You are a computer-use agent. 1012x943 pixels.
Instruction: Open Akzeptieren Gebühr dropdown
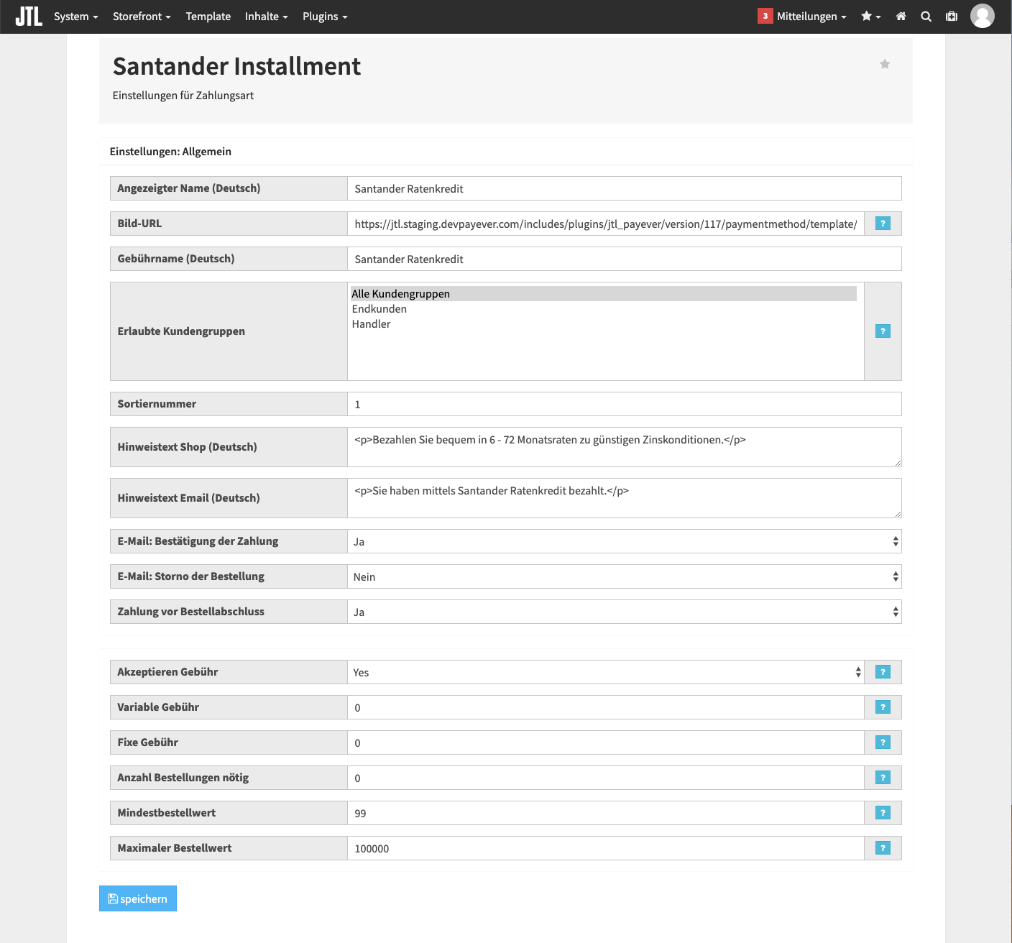(605, 672)
